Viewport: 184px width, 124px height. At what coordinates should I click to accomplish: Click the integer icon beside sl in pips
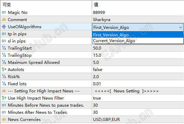tap(4, 41)
